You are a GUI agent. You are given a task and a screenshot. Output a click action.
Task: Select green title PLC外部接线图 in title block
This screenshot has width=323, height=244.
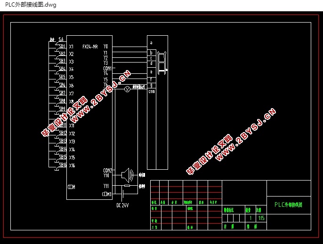click(288, 205)
